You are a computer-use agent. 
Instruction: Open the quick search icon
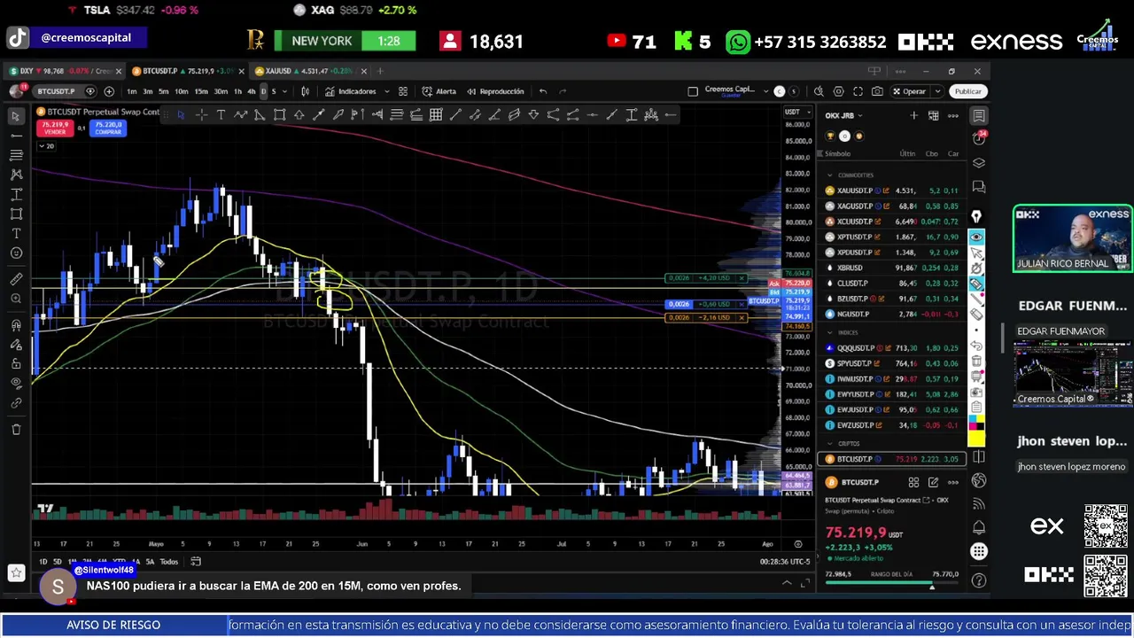click(819, 91)
